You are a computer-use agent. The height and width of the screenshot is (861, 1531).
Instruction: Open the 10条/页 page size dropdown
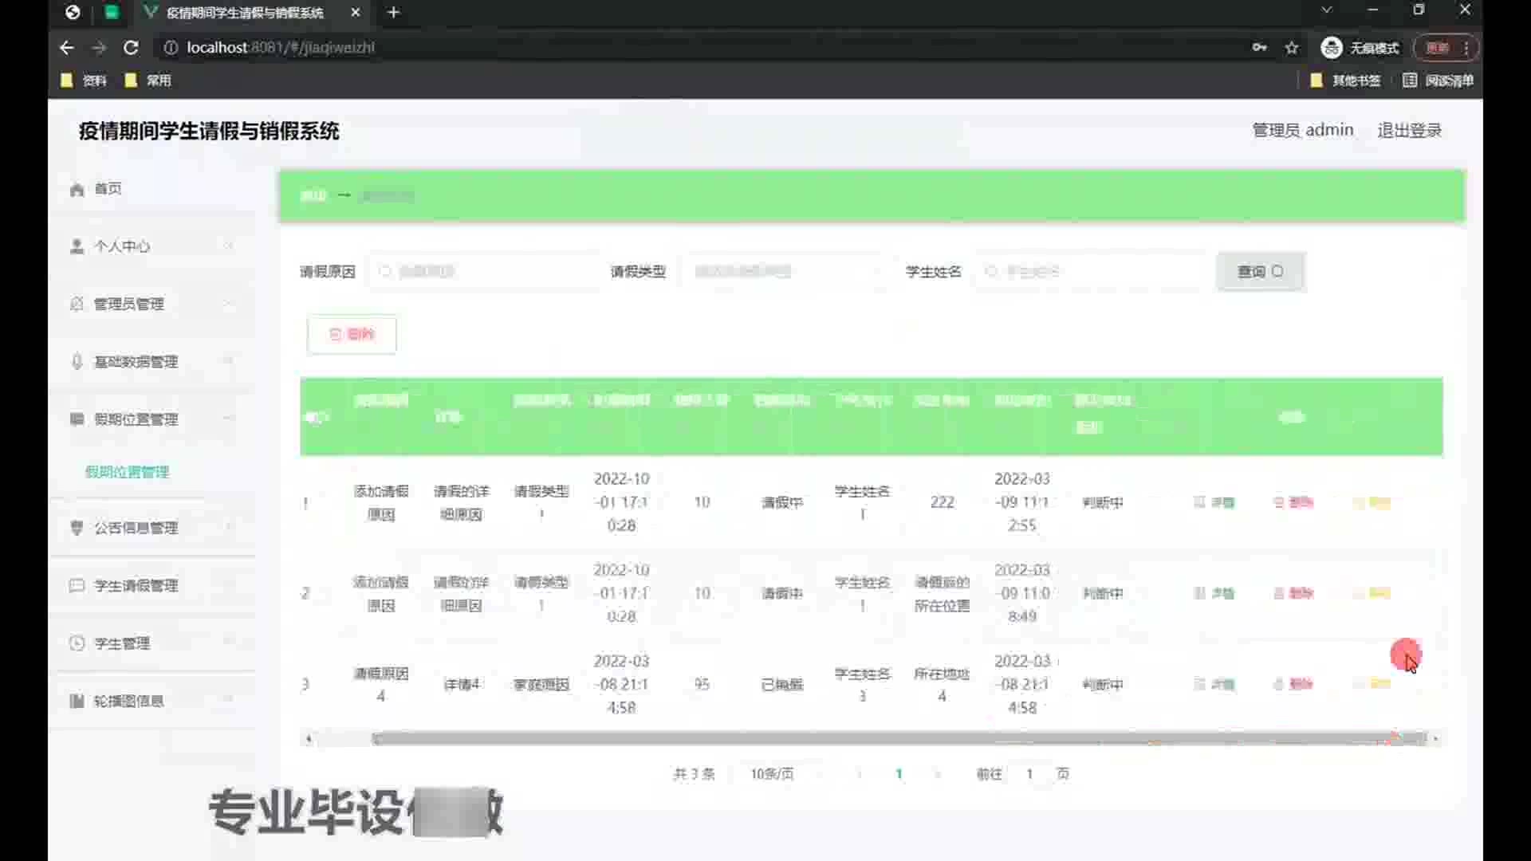tap(772, 774)
